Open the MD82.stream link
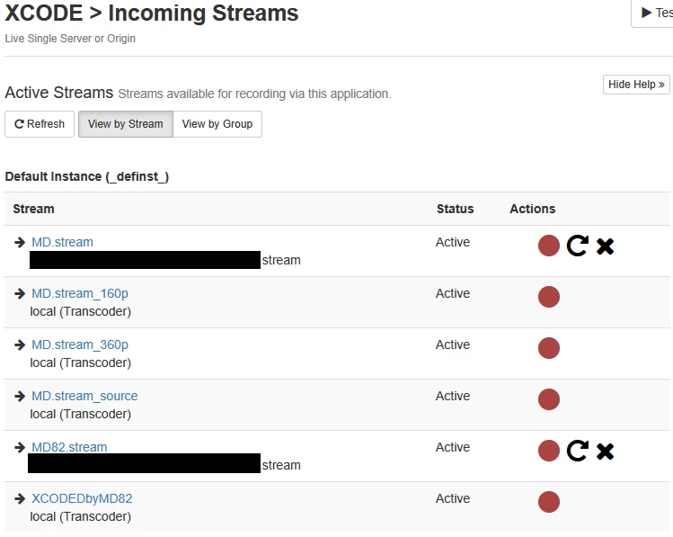 tap(69, 447)
